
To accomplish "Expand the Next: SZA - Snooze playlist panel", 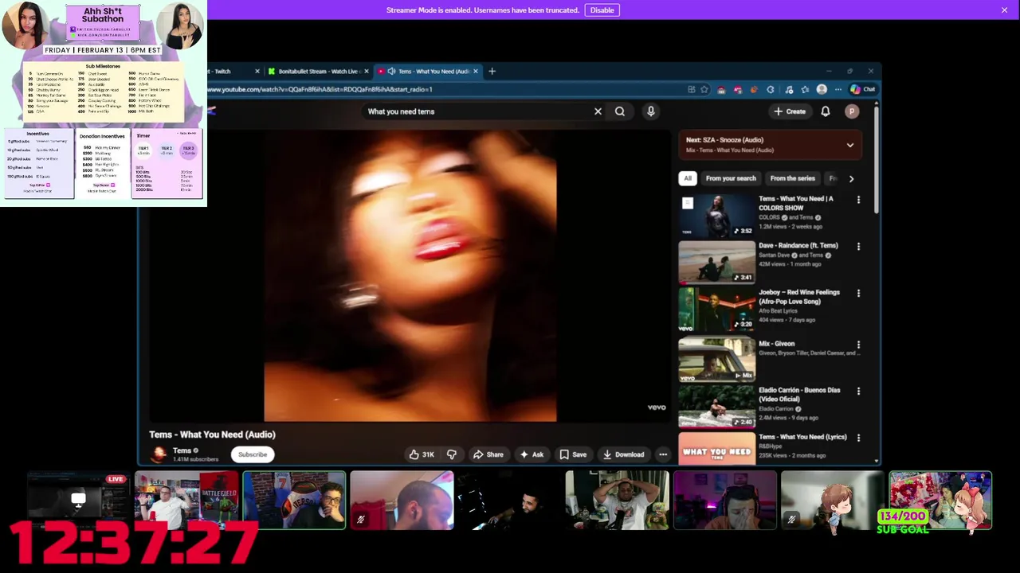I will click(x=850, y=146).
